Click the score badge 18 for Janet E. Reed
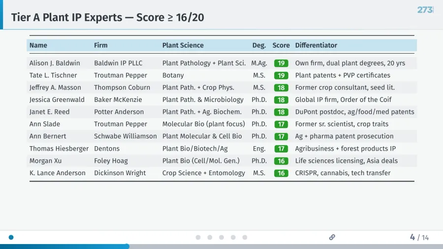 [x=281, y=112]
